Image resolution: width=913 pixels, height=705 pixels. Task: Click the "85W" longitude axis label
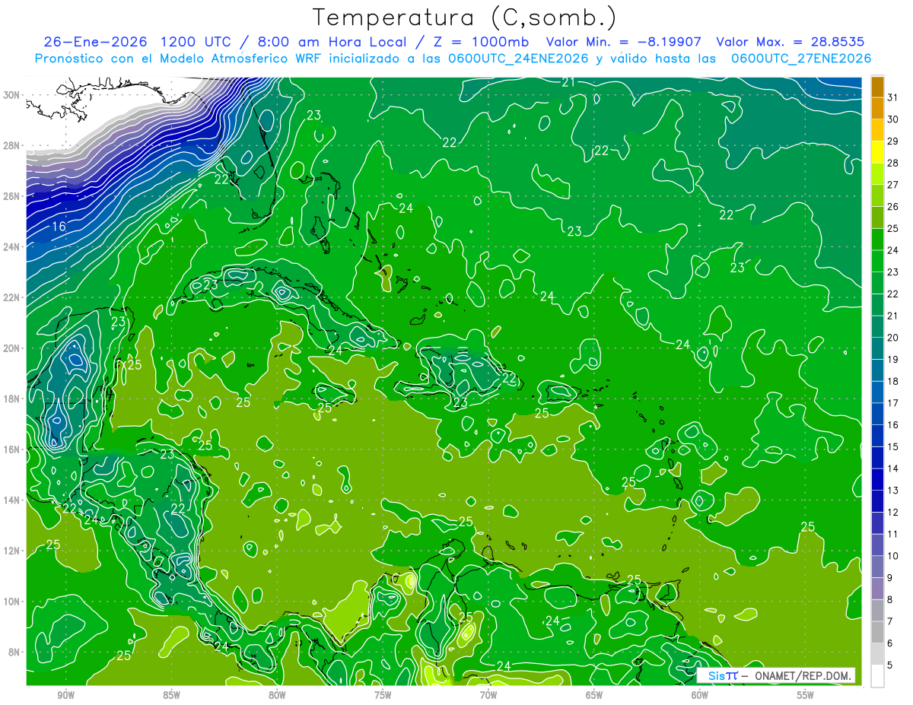[171, 695]
